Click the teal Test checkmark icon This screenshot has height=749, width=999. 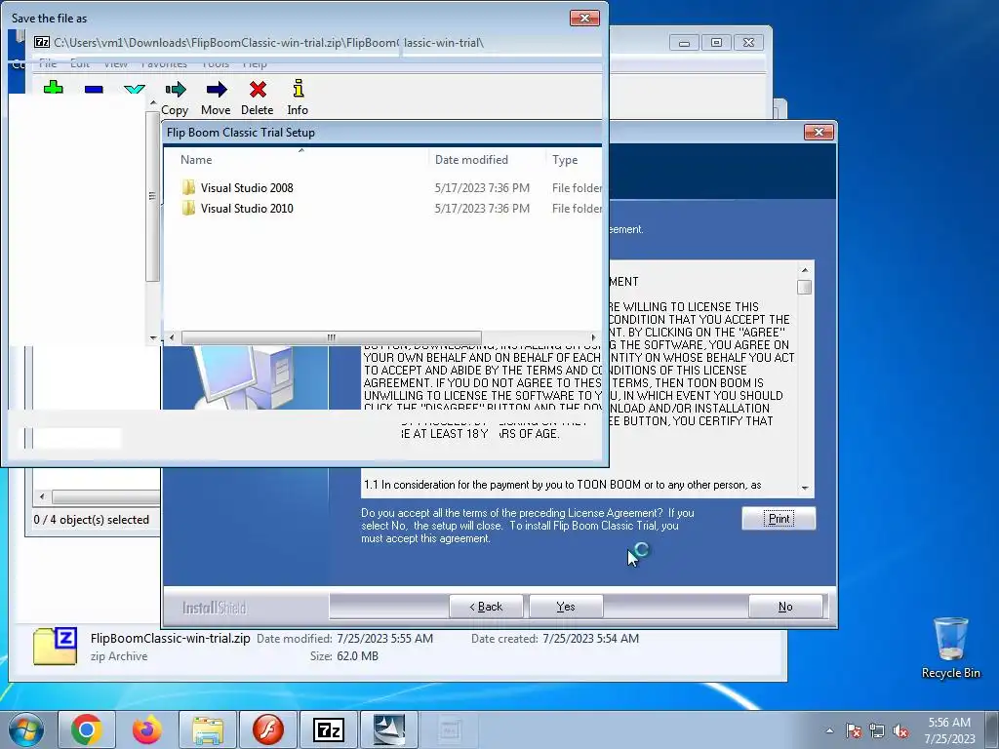pyautogui.click(x=135, y=89)
